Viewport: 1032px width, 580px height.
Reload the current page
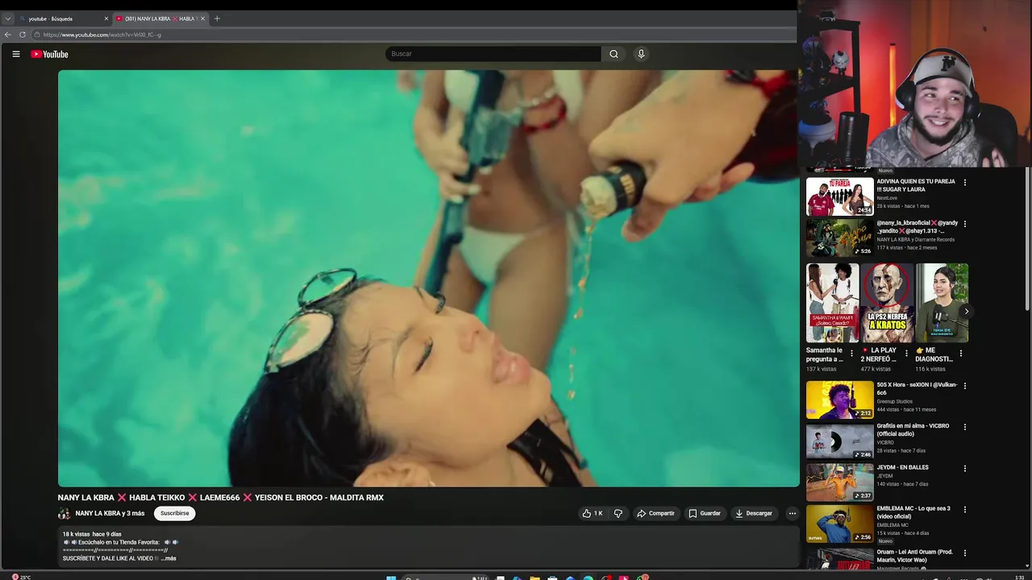[x=23, y=35]
